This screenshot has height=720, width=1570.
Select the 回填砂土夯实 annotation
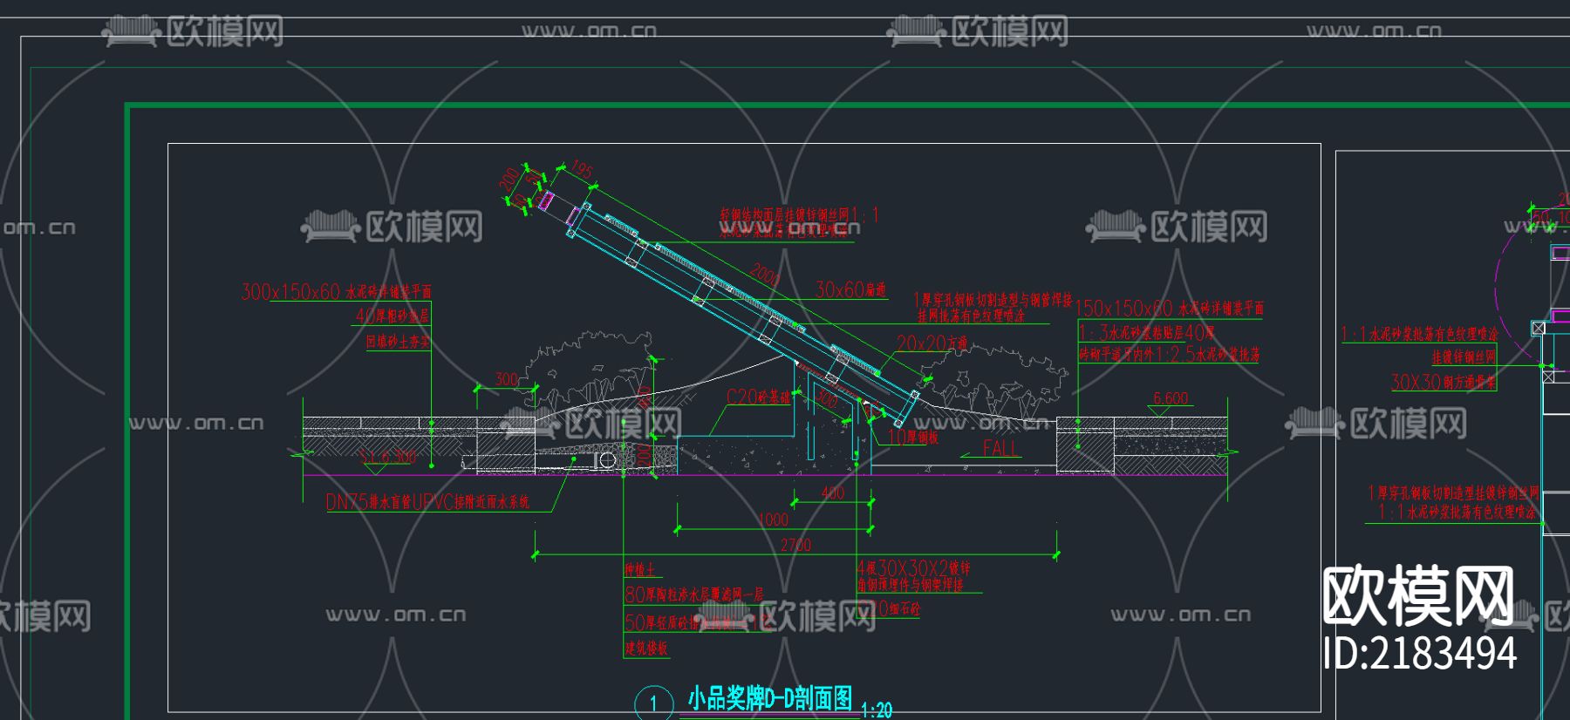point(398,341)
